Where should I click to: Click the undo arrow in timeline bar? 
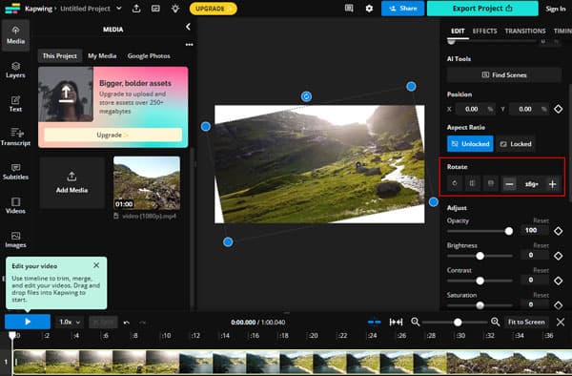[127, 323]
